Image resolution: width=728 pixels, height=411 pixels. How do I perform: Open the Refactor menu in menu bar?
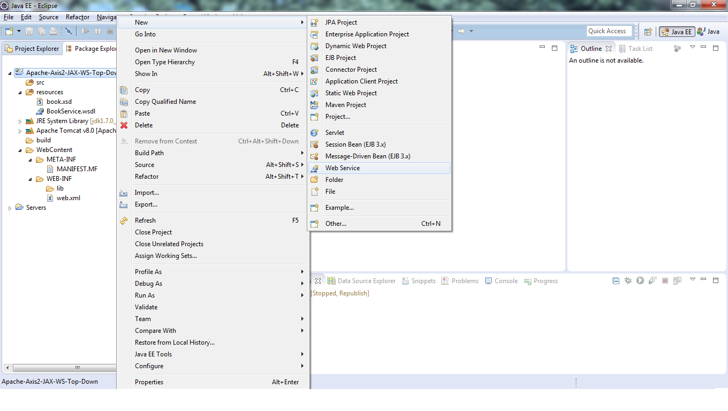(x=78, y=17)
